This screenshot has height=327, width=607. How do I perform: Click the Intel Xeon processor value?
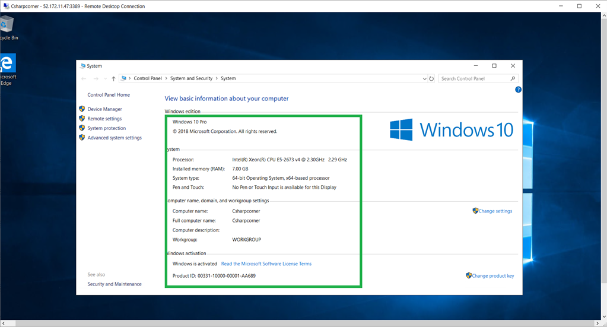coord(290,160)
